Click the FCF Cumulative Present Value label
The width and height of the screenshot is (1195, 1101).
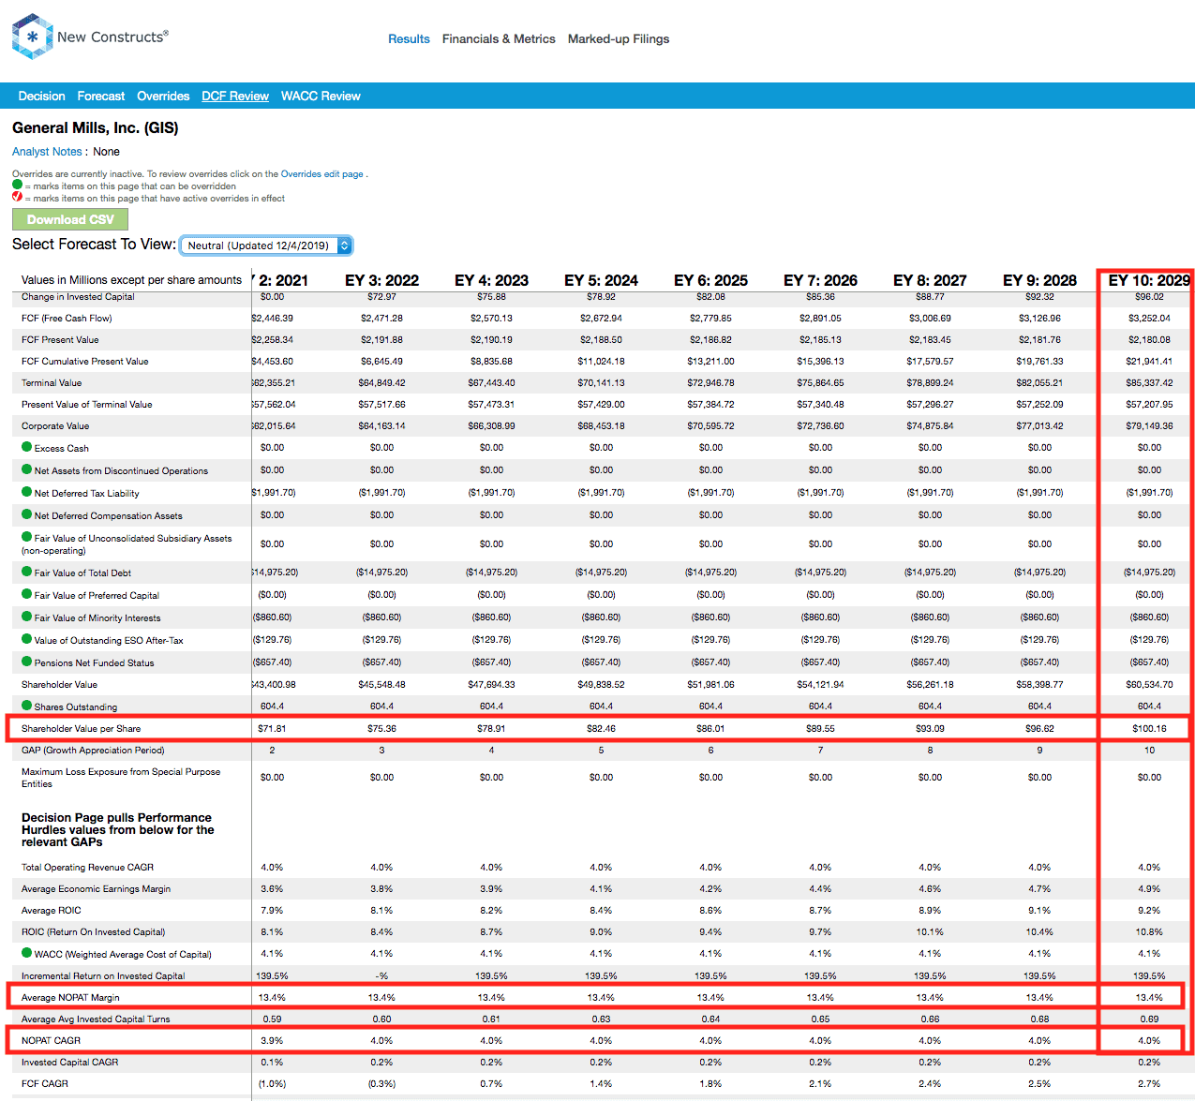pos(85,361)
